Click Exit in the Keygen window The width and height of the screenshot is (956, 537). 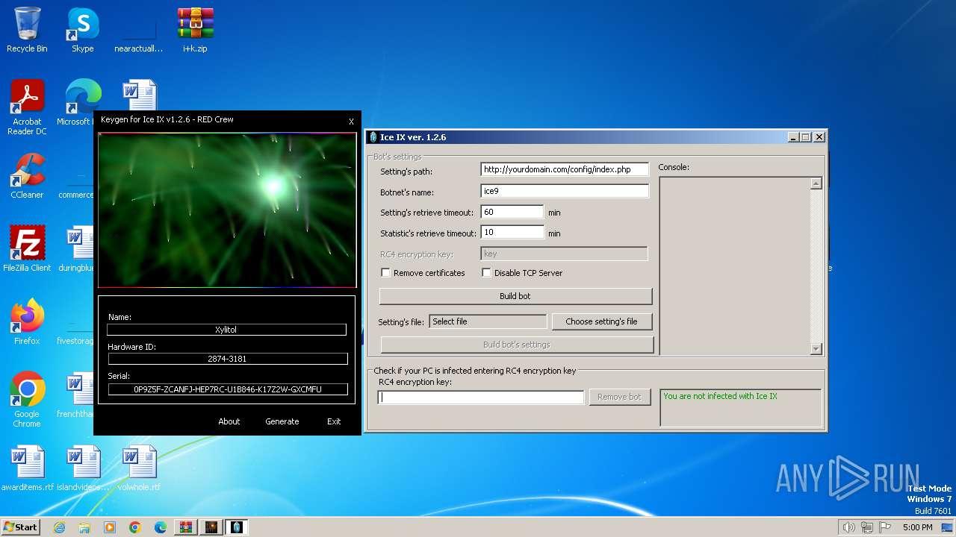(334, 421)
